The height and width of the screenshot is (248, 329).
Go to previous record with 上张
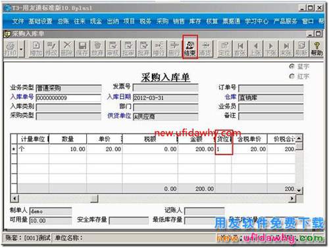click(255, 49)
